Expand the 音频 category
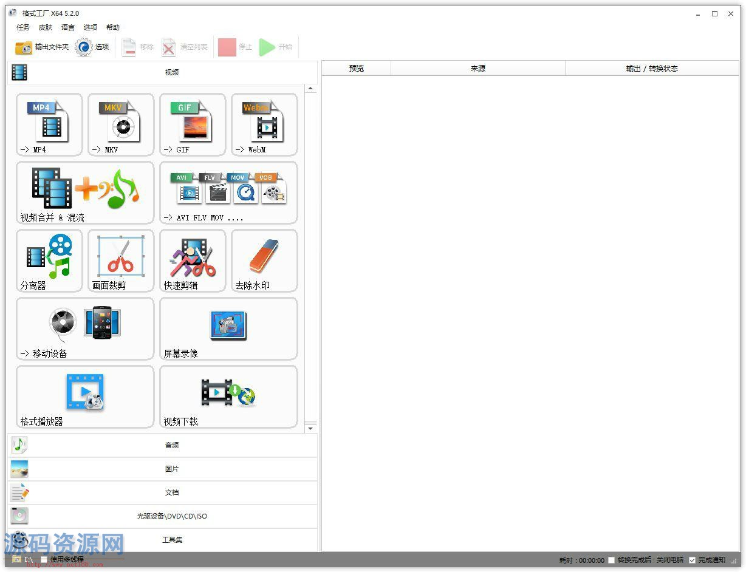This screenshot has width=746, height=572. pyautogui.click(x=162, y=445)
